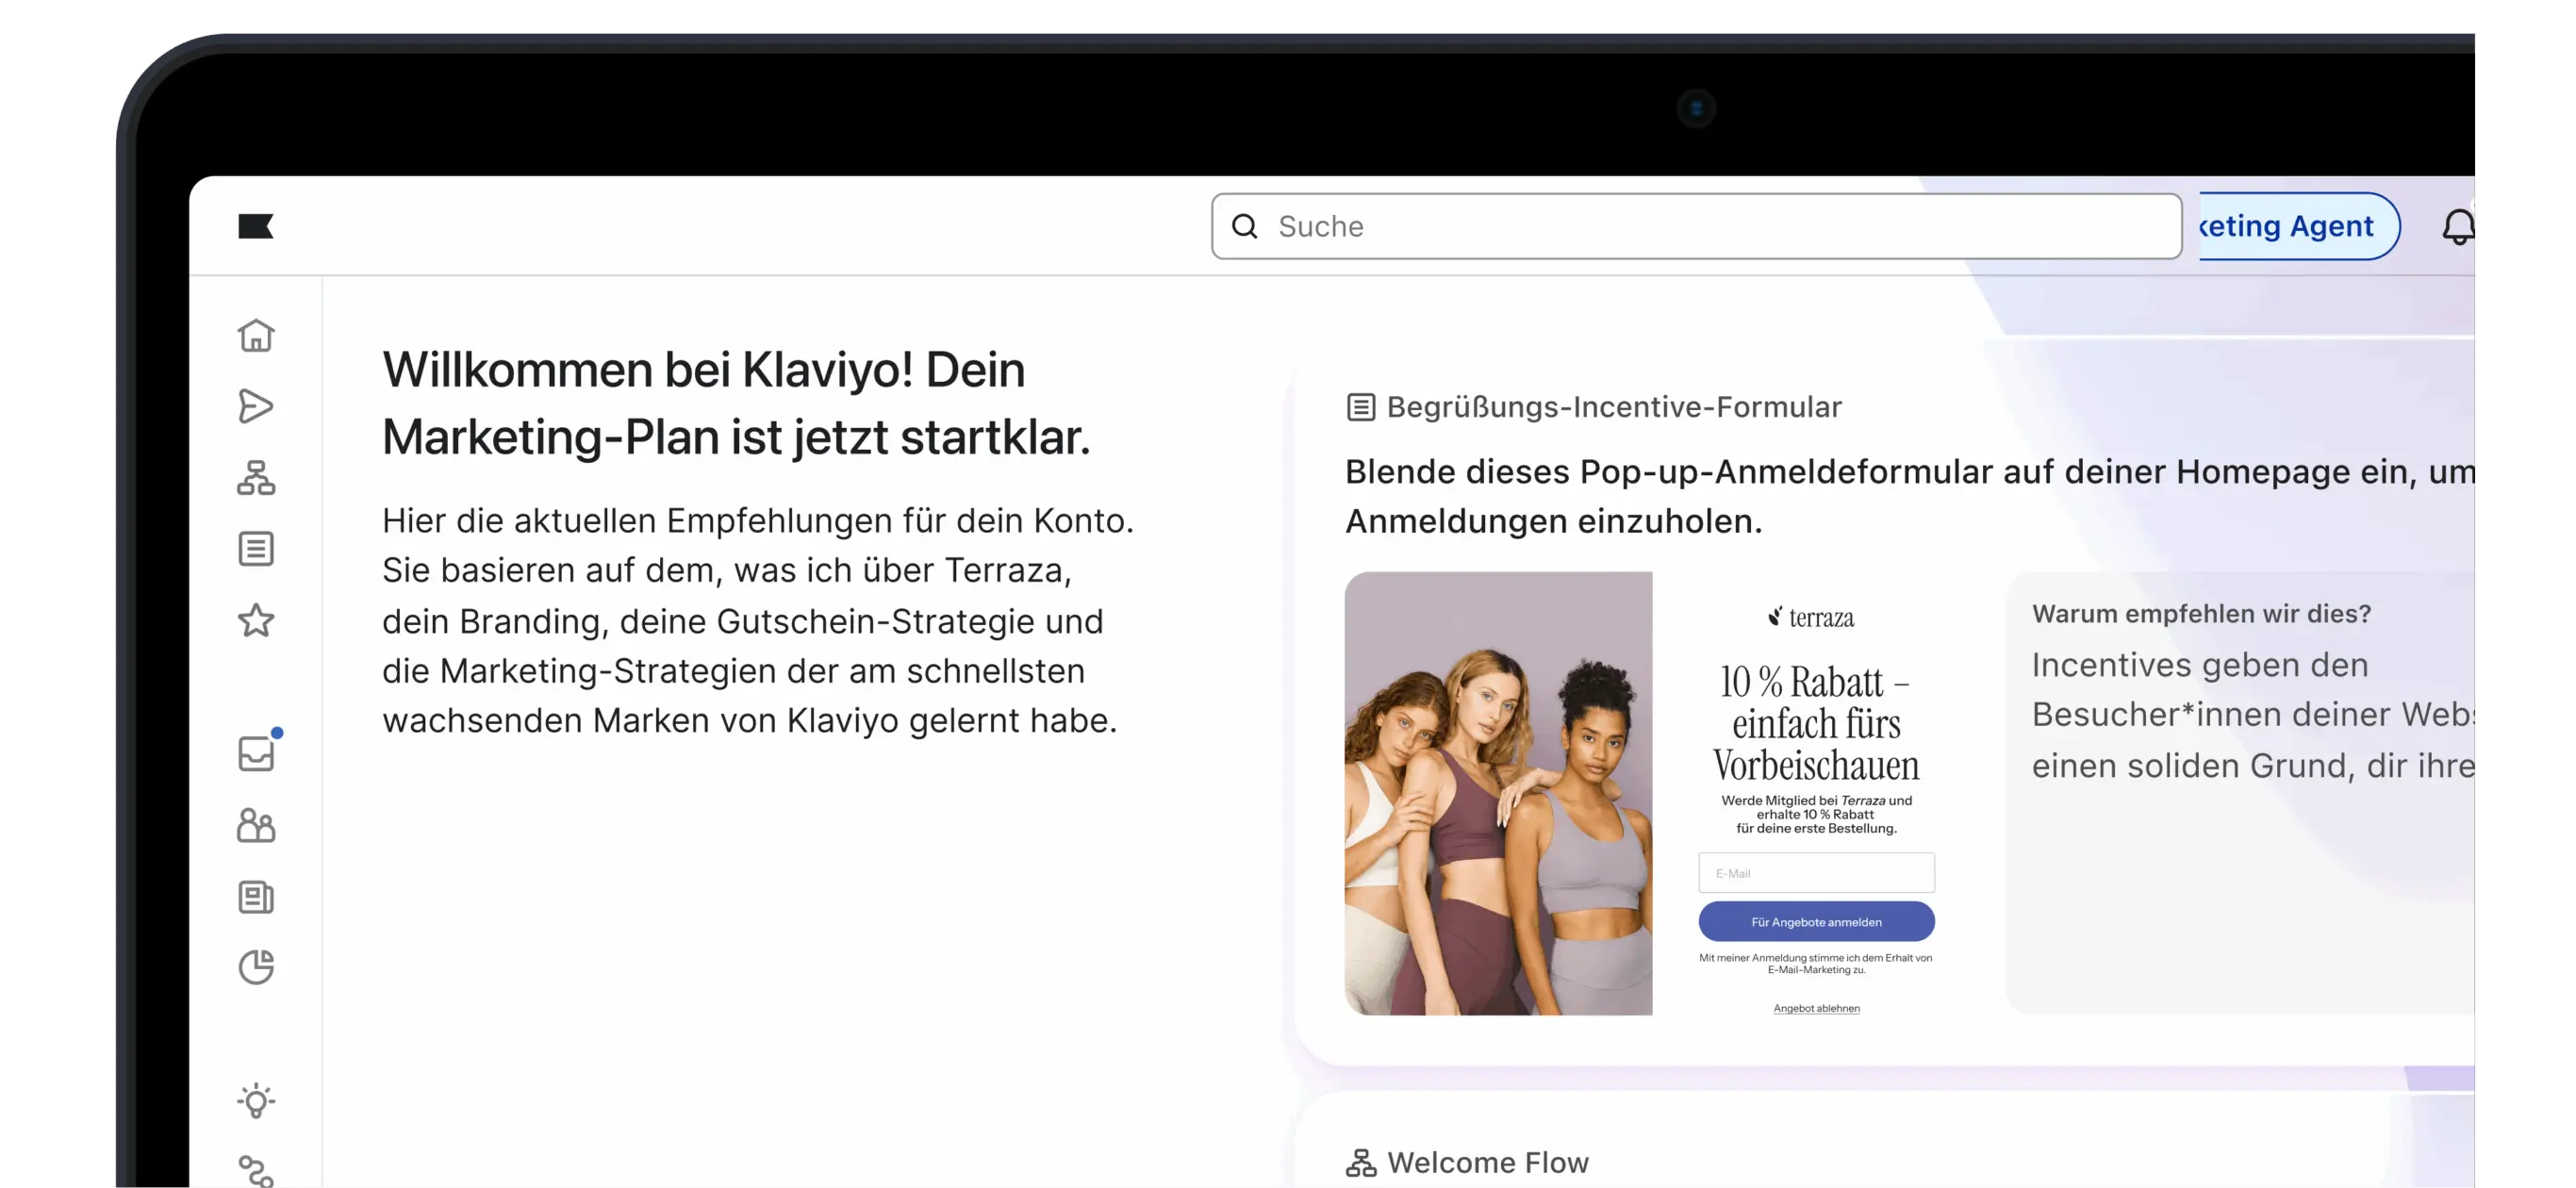Open the connected-nodes icon at sidebar bottom
Viewport: 2576px width, 1188px height.
(x=256, y=1171)
